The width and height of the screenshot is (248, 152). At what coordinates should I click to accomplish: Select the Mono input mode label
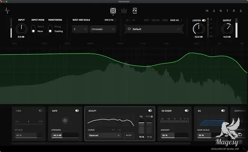40,31
